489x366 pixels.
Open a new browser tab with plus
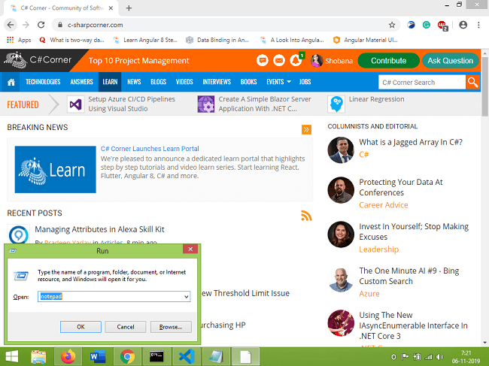tap(129, 8)
